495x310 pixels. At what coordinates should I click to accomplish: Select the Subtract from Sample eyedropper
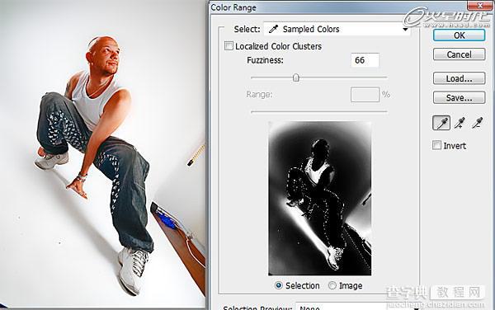click(x=477, y=123)
